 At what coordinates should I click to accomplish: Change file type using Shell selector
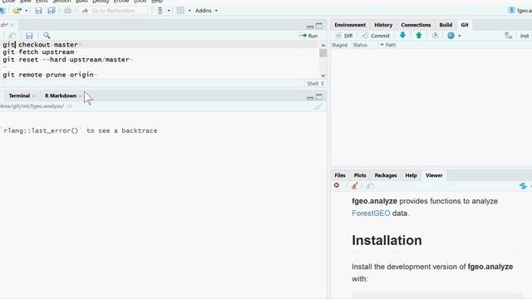316,83
